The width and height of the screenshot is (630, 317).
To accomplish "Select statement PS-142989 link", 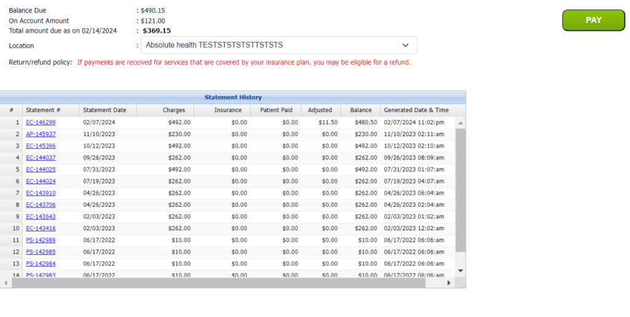I will (x=41, y=240).
